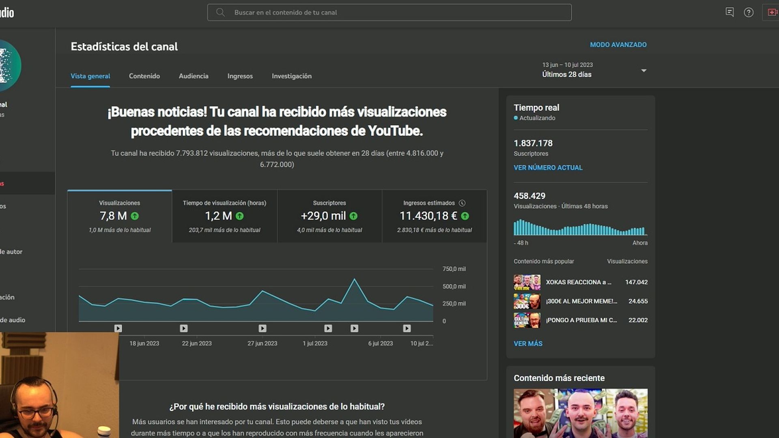Click the search magnifier icon
The image size is (779, 438).
(x=220, y=12)
